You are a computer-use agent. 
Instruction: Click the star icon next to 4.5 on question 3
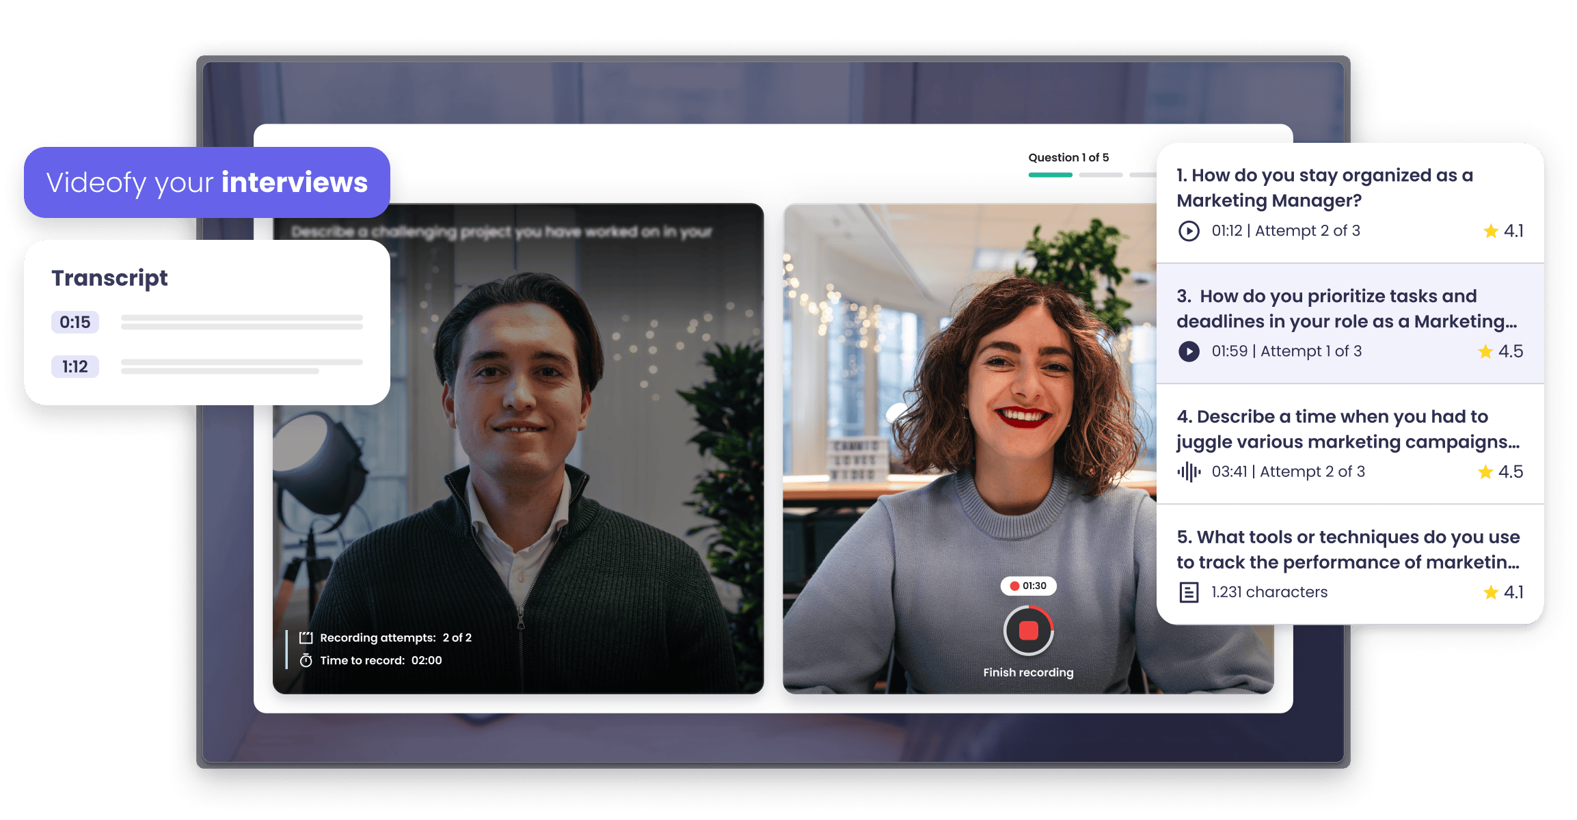pyautogui.click(x=1485, y=351)
